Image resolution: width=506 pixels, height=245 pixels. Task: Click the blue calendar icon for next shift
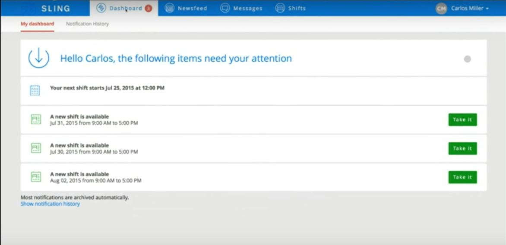click(x=35, y=90)
